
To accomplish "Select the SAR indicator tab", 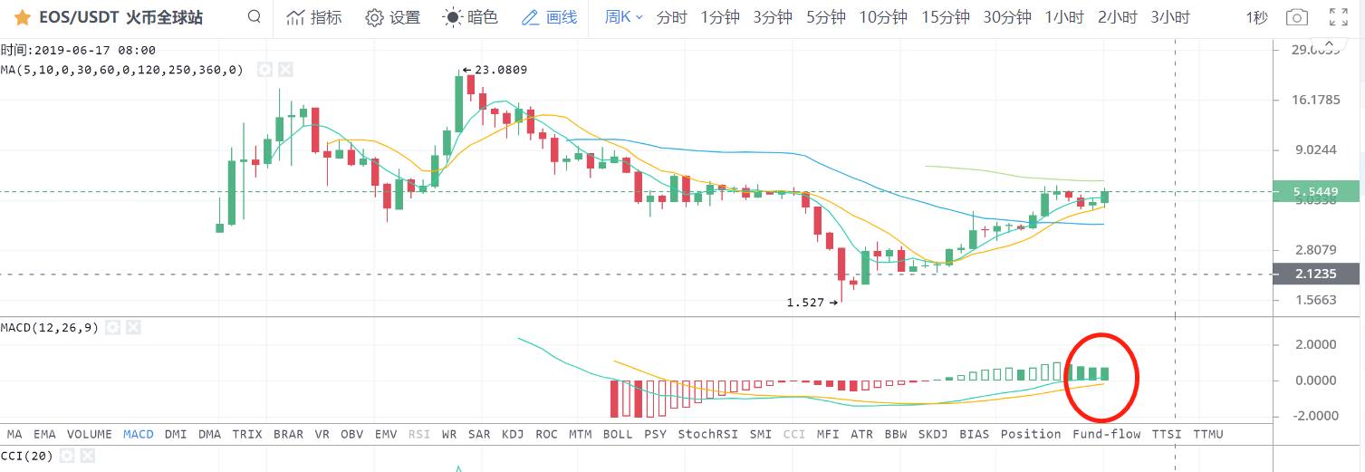I will (x=479, y=434).
